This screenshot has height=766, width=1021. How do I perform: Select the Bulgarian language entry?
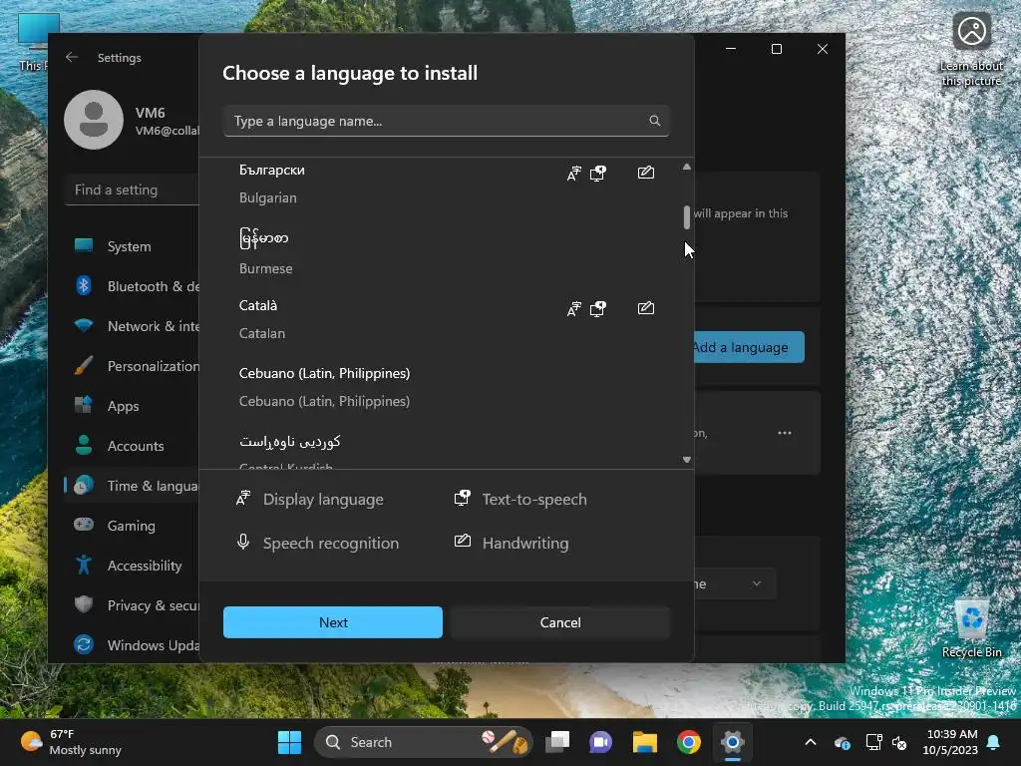click(x=446, y=184)
